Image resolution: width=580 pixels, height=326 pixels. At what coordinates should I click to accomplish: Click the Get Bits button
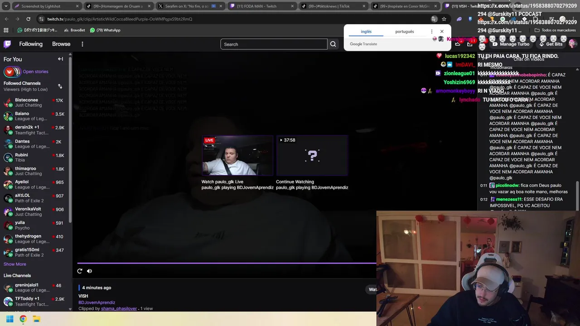[551, 44]
